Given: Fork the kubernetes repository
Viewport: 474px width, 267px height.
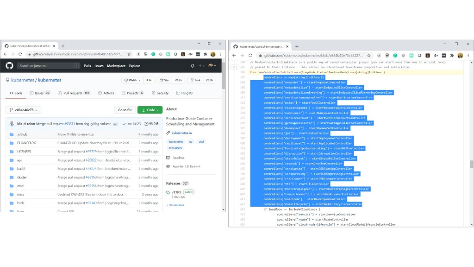Looking at the screenshot, I should click(195, 80).
